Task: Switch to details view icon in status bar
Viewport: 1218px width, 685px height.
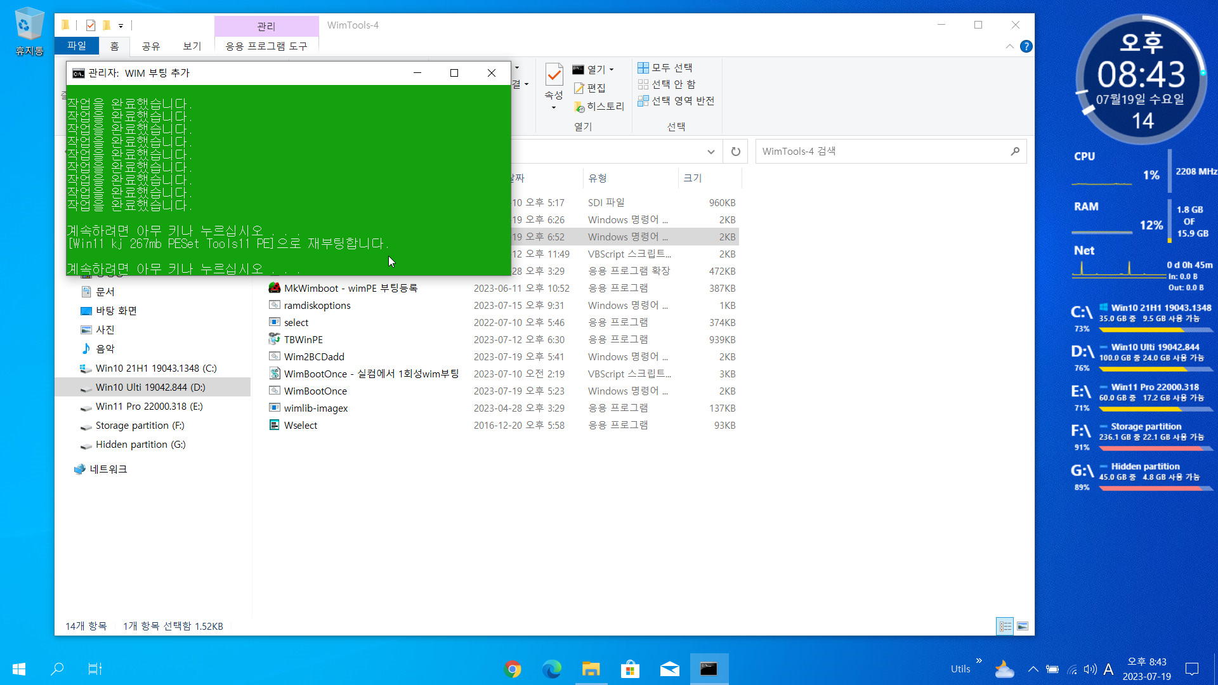Action: click(1005, 626)
